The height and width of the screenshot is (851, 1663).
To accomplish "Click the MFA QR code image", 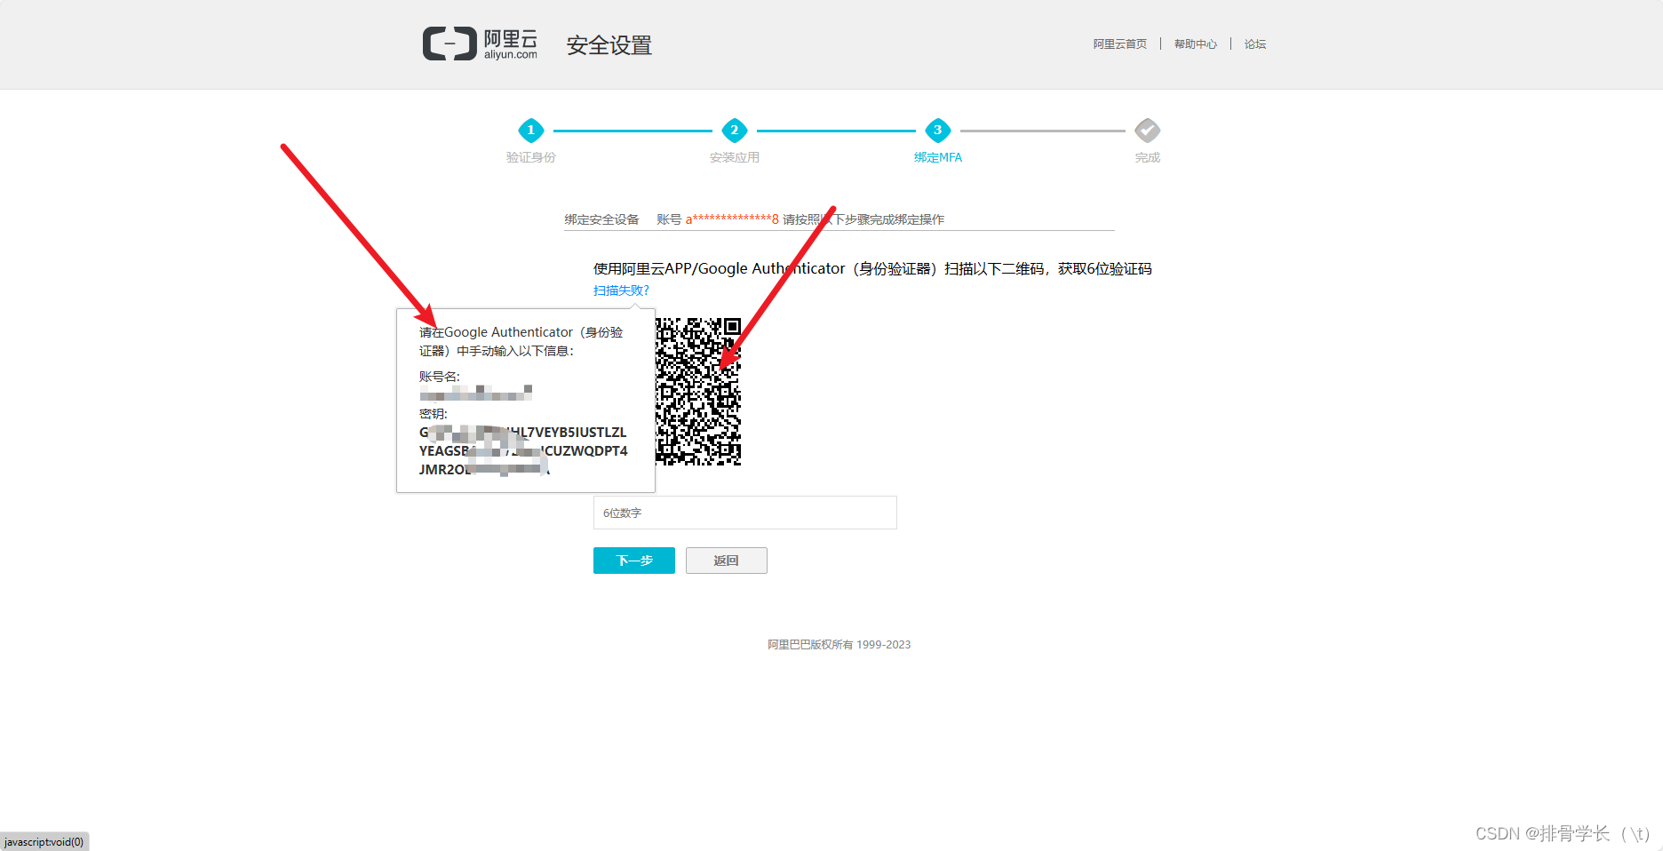I will click(698, 392).
